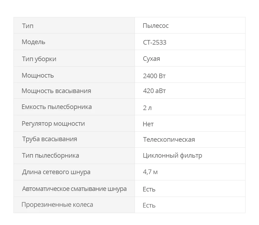Image resolution: width=259 pixels, height=225 pixels.
Task: Select the Нет value cell
Action: [x=190, y=123]
